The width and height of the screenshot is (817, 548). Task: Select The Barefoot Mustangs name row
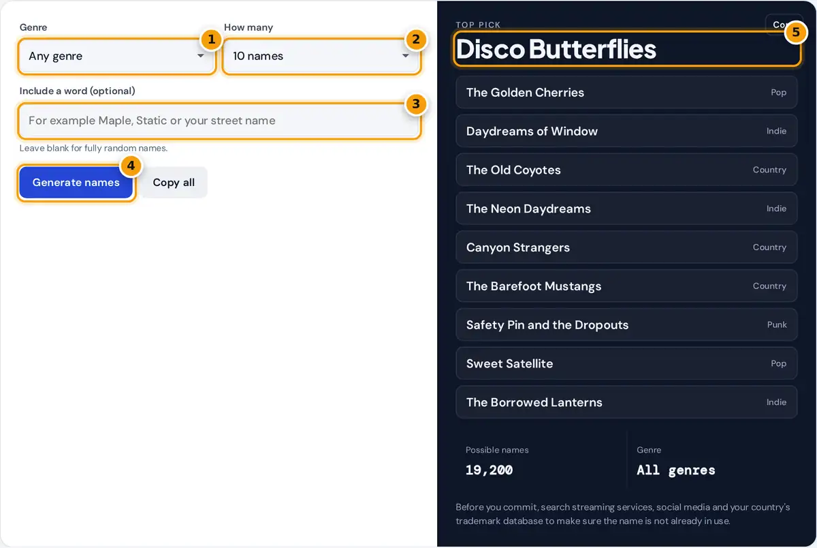[626, 286]
